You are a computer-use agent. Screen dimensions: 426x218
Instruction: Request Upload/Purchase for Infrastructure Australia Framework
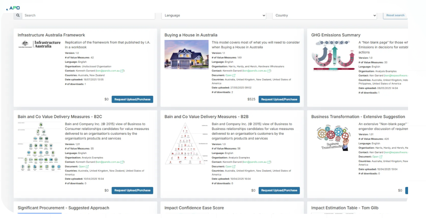pos(132,99)
